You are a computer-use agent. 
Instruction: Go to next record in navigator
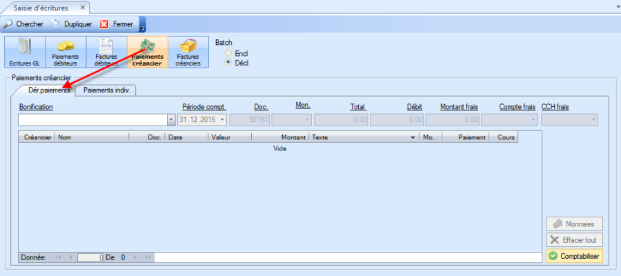pyautogui.click(x=135, y=257)
